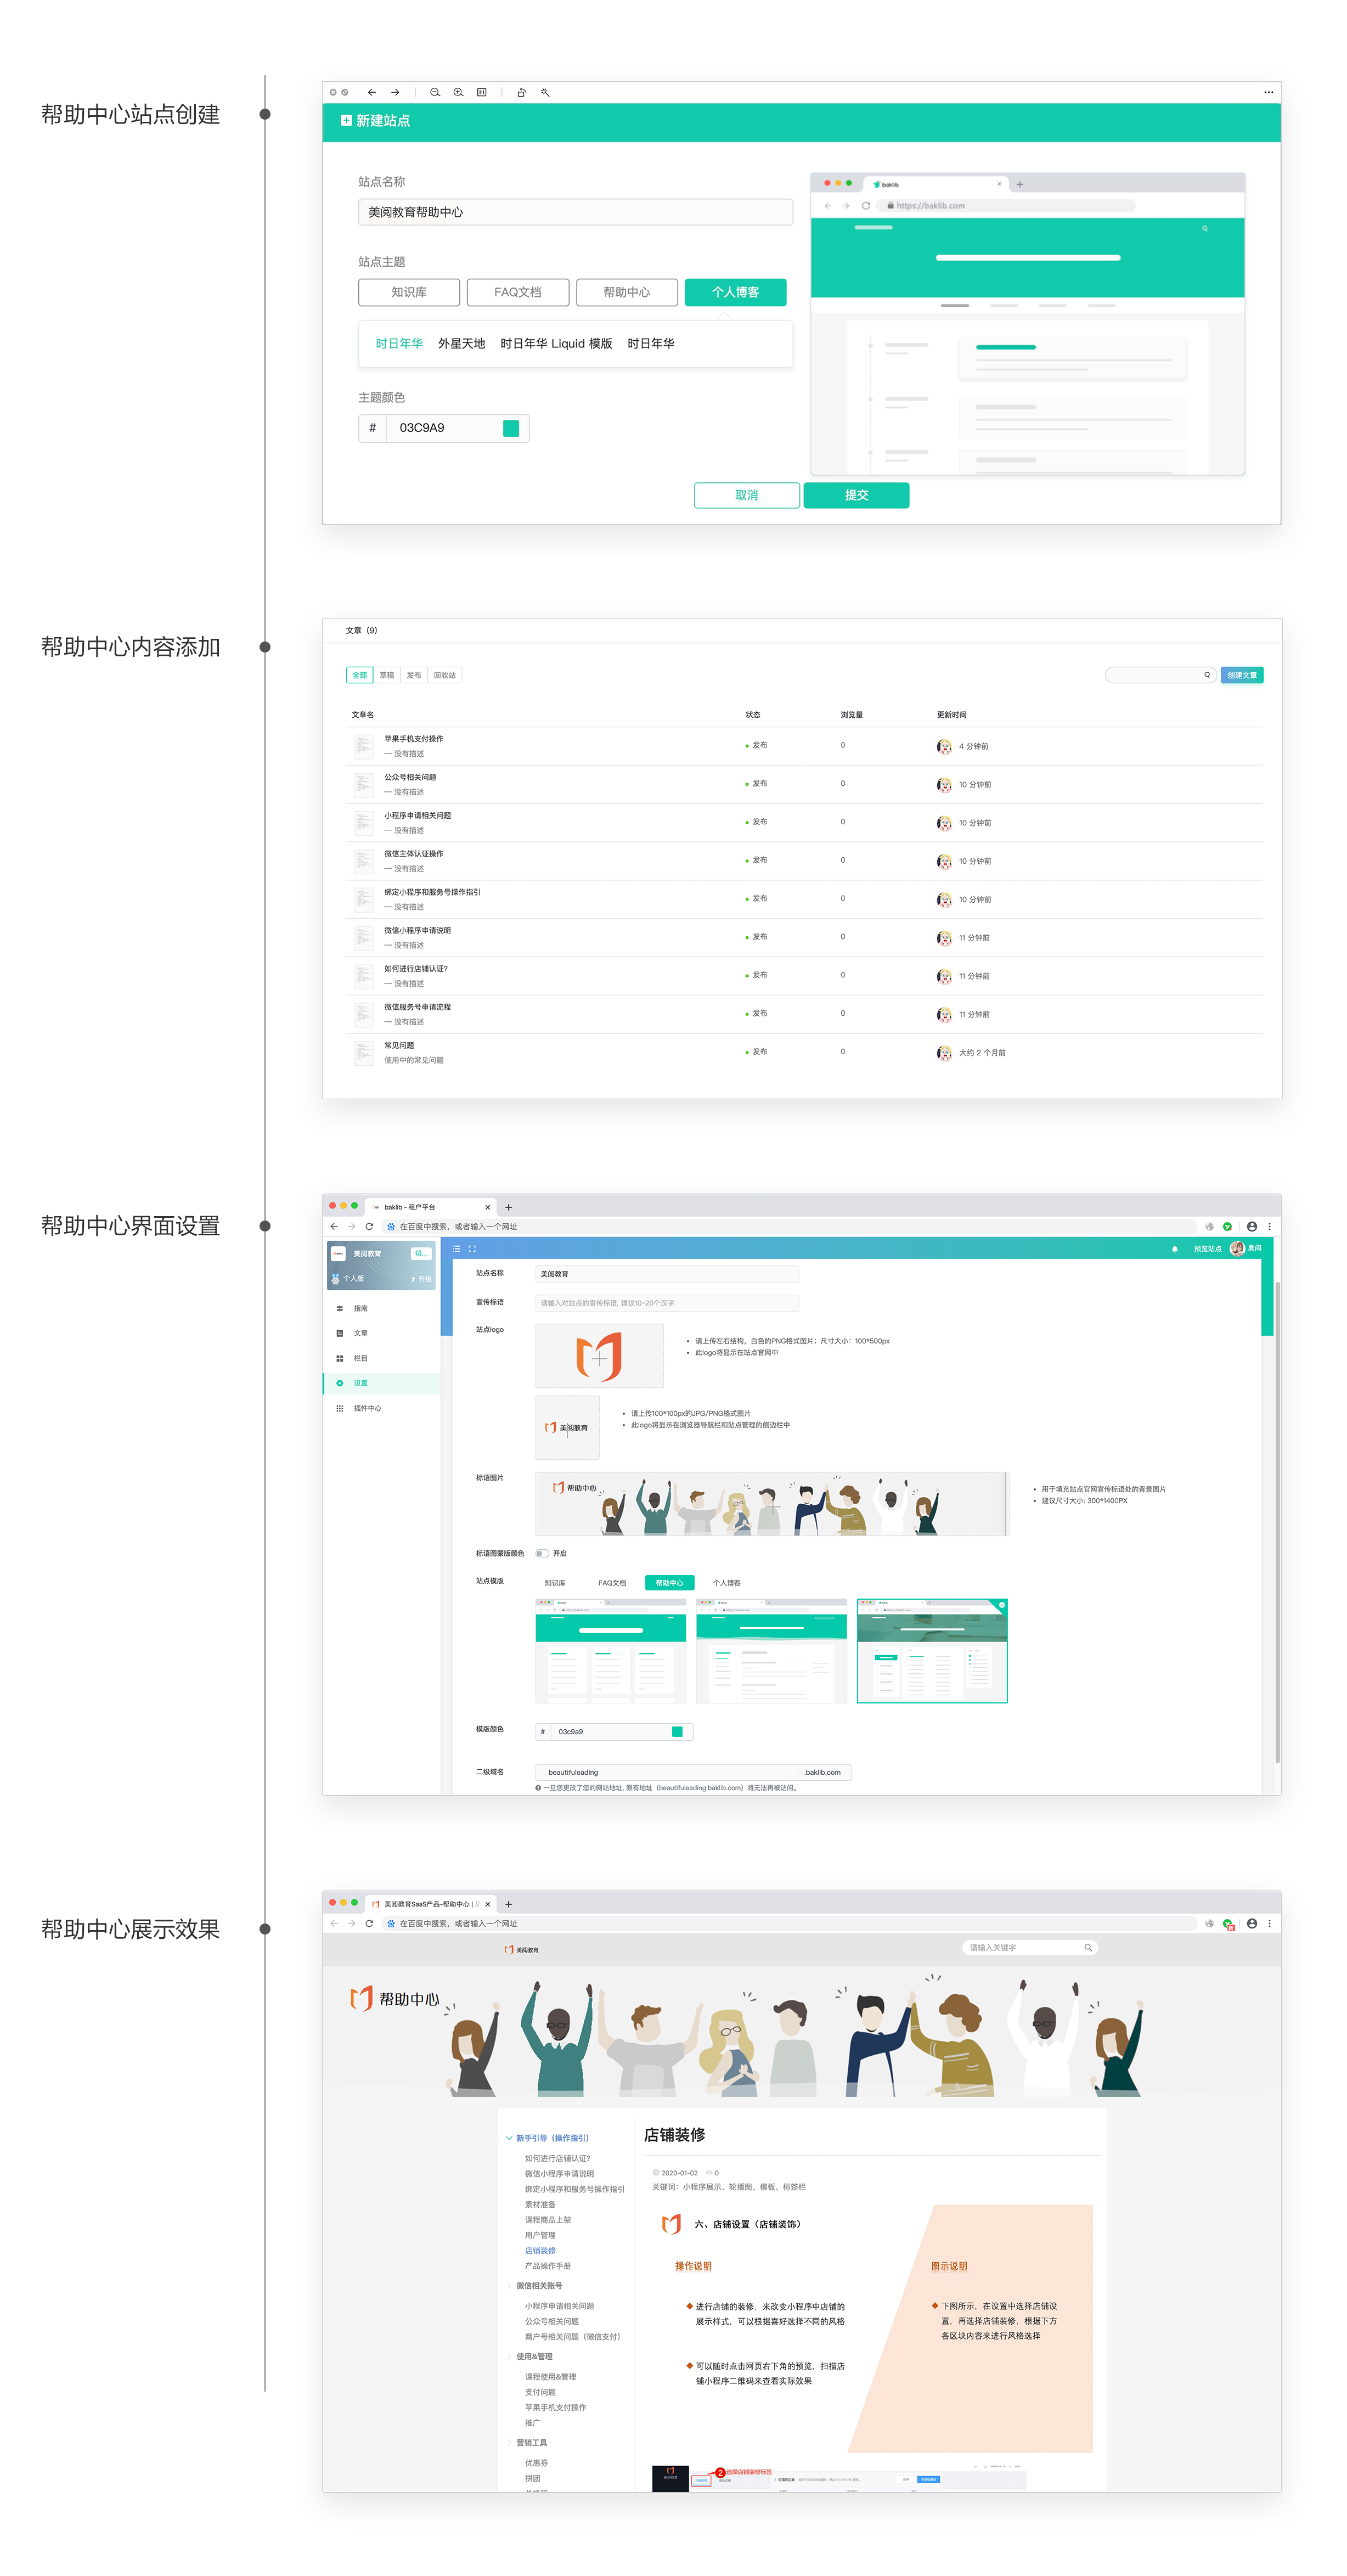Open 插件中心 from the sidebar

(x=367, y=1408)
